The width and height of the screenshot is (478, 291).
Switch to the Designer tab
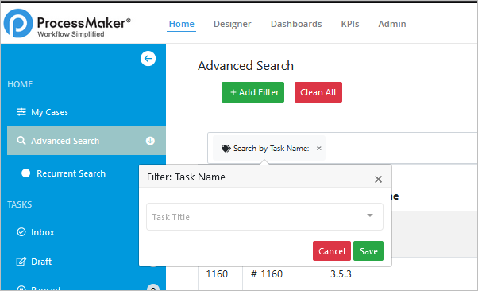[233, 24]
